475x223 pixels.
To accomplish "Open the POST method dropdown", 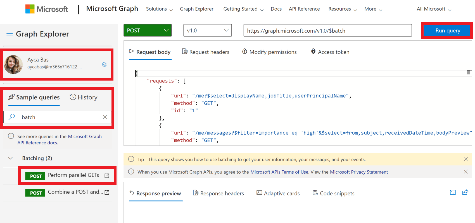I will point(148,30).
